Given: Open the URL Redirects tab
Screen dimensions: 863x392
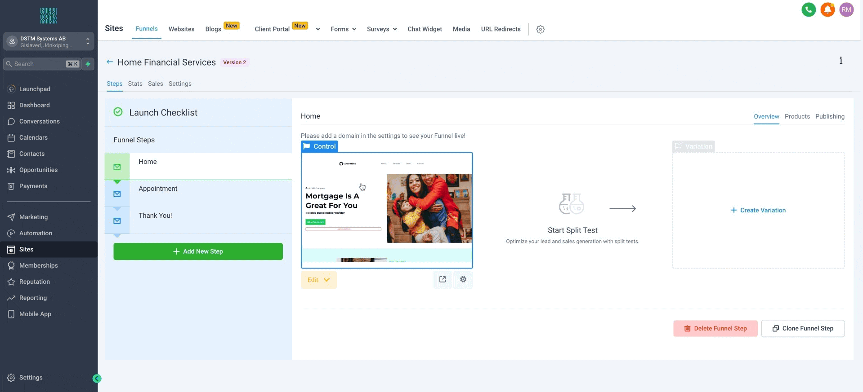Looking at the screenshot, I should pyautogui.click(x=501, y=29).
